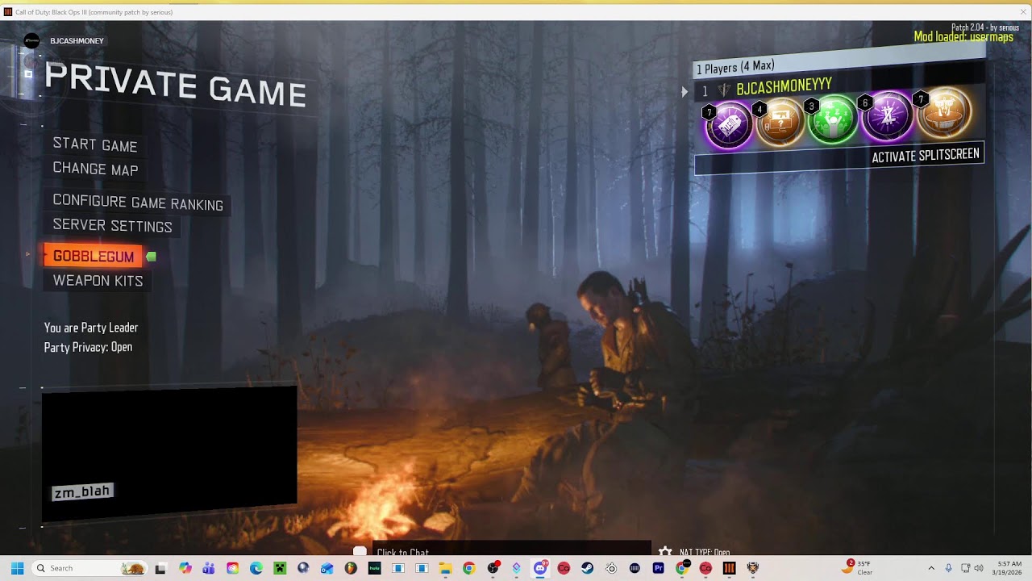
Task: Click the arrow beside player 1 row
Action: 685,92
